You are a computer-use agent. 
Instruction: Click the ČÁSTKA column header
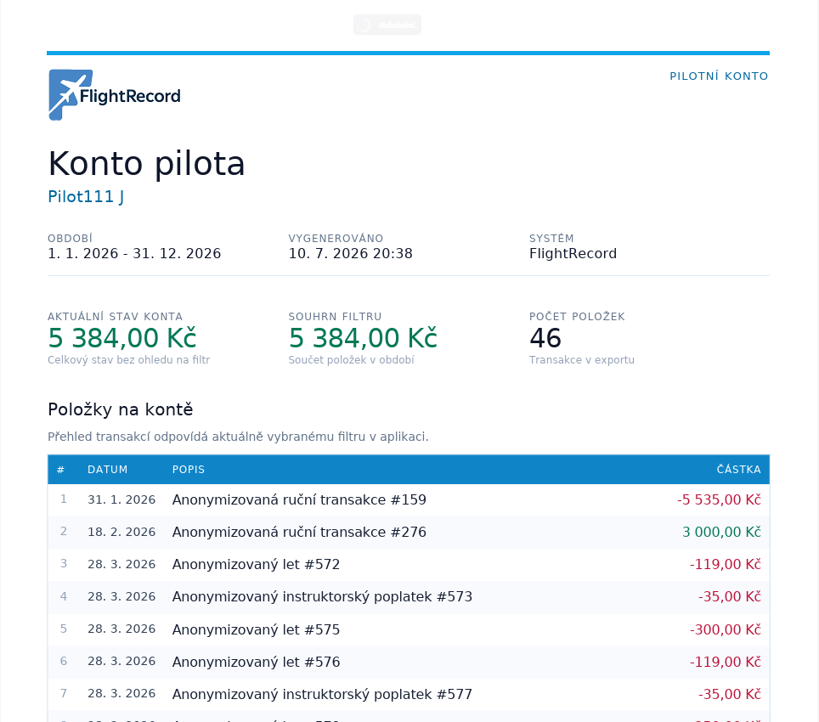pos(738,470)
